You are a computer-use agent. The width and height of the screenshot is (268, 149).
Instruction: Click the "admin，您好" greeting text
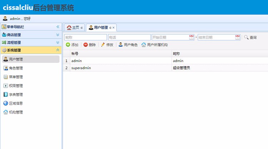point(20,19)
